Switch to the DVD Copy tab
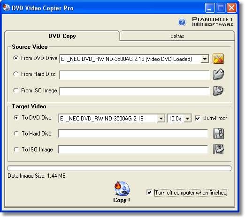The height and width of the screenshot is (218, 245). pos(62,36)
